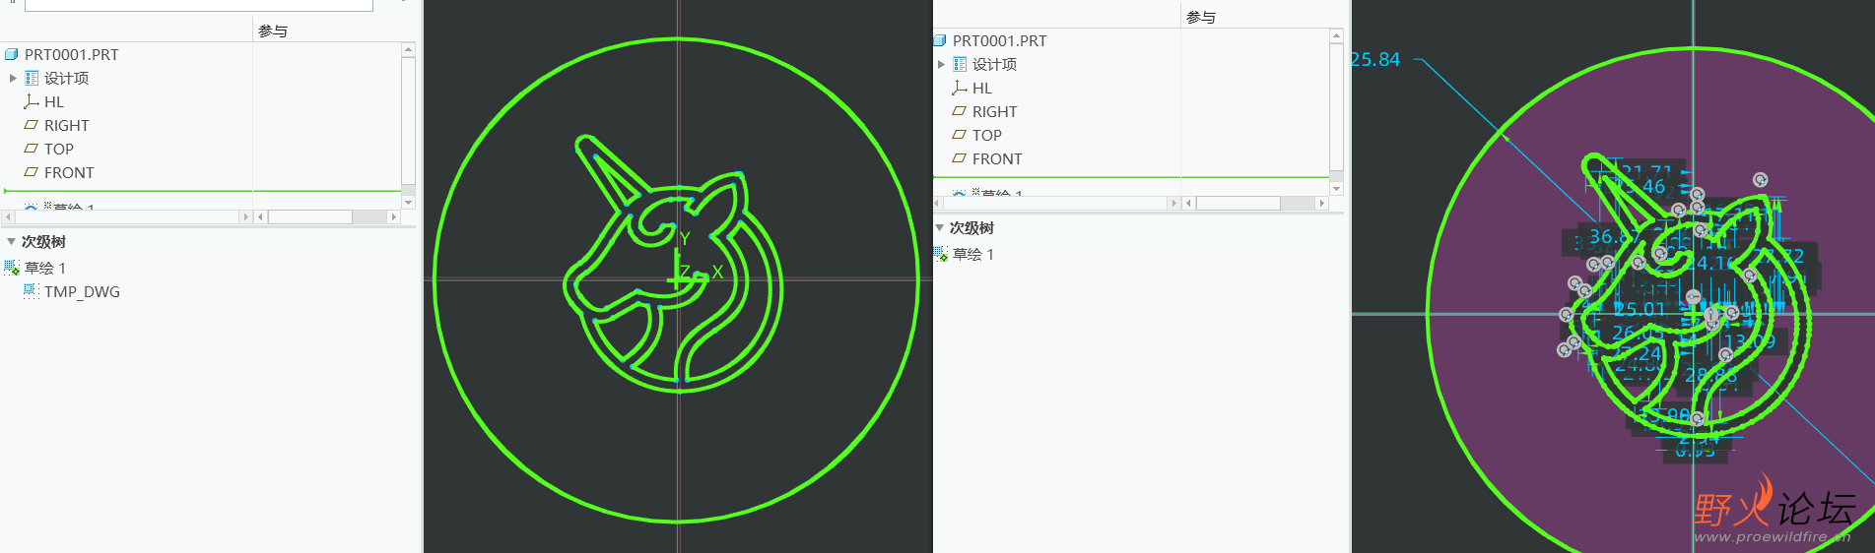This screenshot has height=553, width=1875.
Task: Click the 25.84 dimension in the right sketch
Action: coord(1375,60)
